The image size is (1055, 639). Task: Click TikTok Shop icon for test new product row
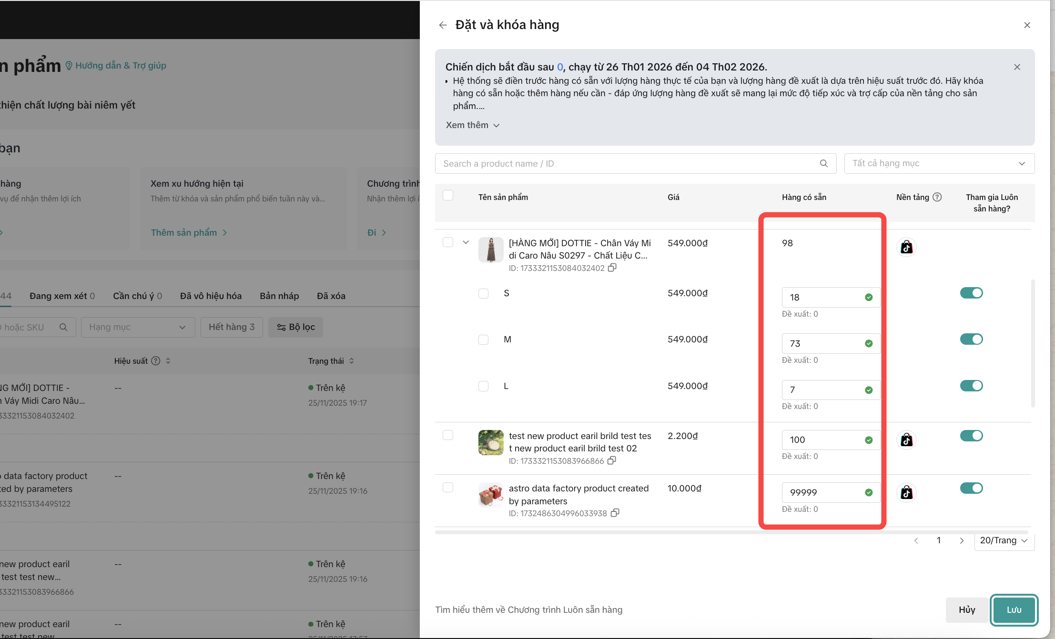906,440
